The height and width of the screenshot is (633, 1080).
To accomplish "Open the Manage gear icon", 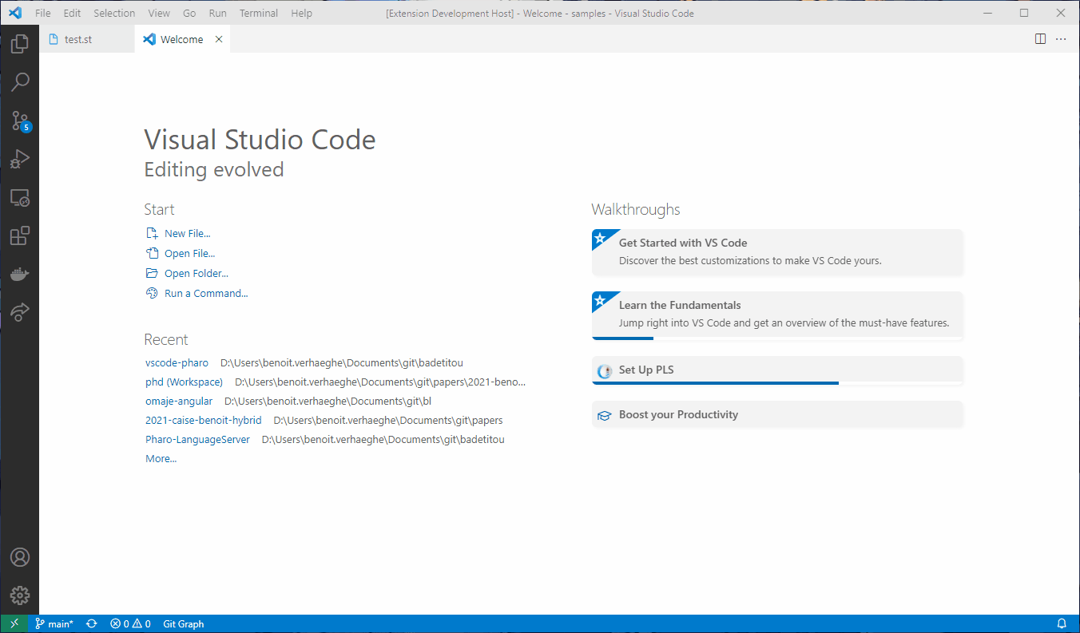I will (19, 595).
